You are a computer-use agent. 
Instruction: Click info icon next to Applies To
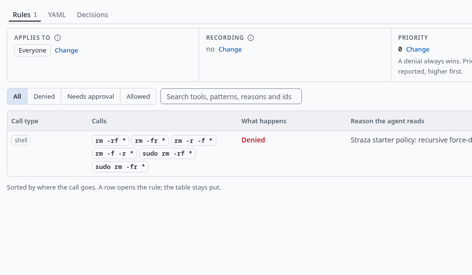[x=58, y=38]
